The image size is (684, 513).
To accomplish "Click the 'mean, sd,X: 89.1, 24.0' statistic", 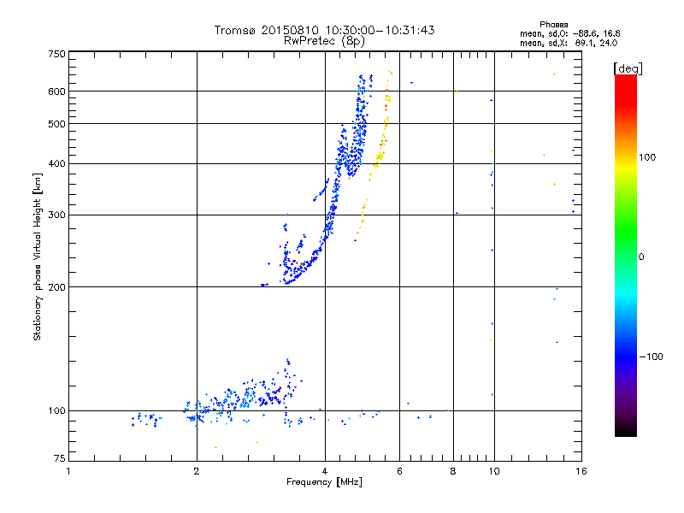I will pyautogui.click(x=569, y=43).
